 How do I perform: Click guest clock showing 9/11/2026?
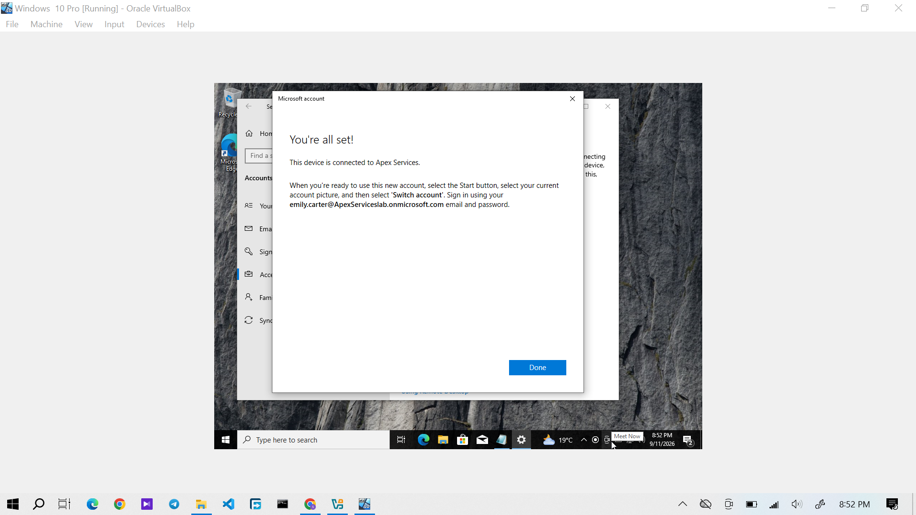(662, 440)
